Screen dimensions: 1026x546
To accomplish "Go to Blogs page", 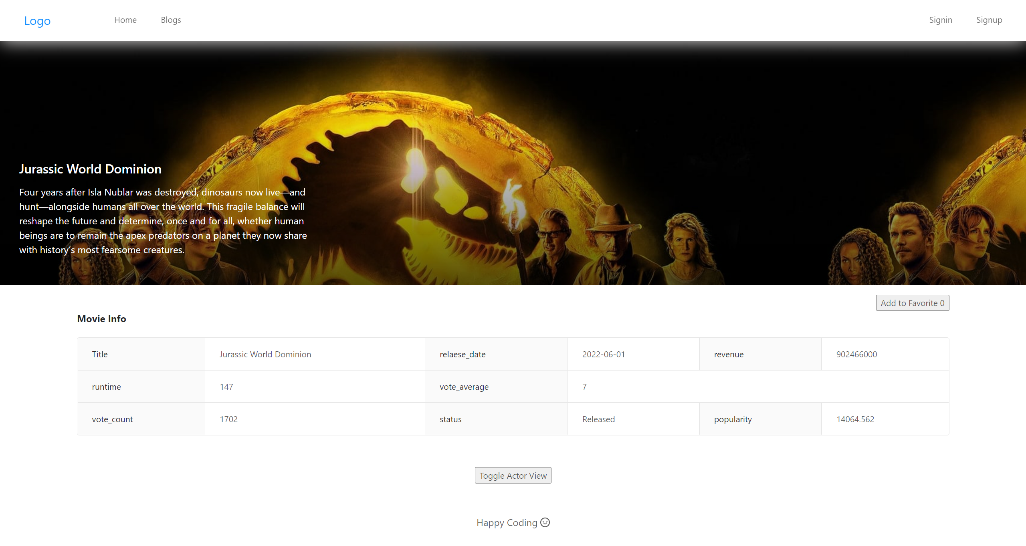I will [171, 20].
